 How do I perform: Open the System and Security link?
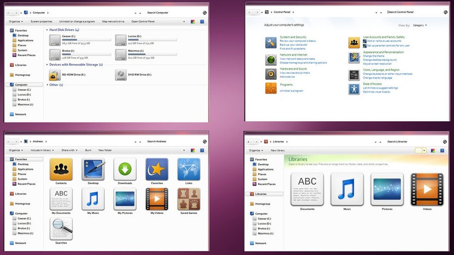293,37
